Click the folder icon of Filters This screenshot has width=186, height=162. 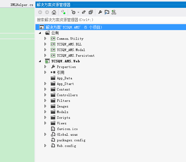(x=53, y=101)
